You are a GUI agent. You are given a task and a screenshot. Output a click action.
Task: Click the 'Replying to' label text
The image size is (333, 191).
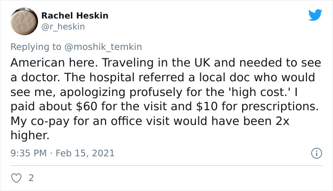[x=36, y=47]
